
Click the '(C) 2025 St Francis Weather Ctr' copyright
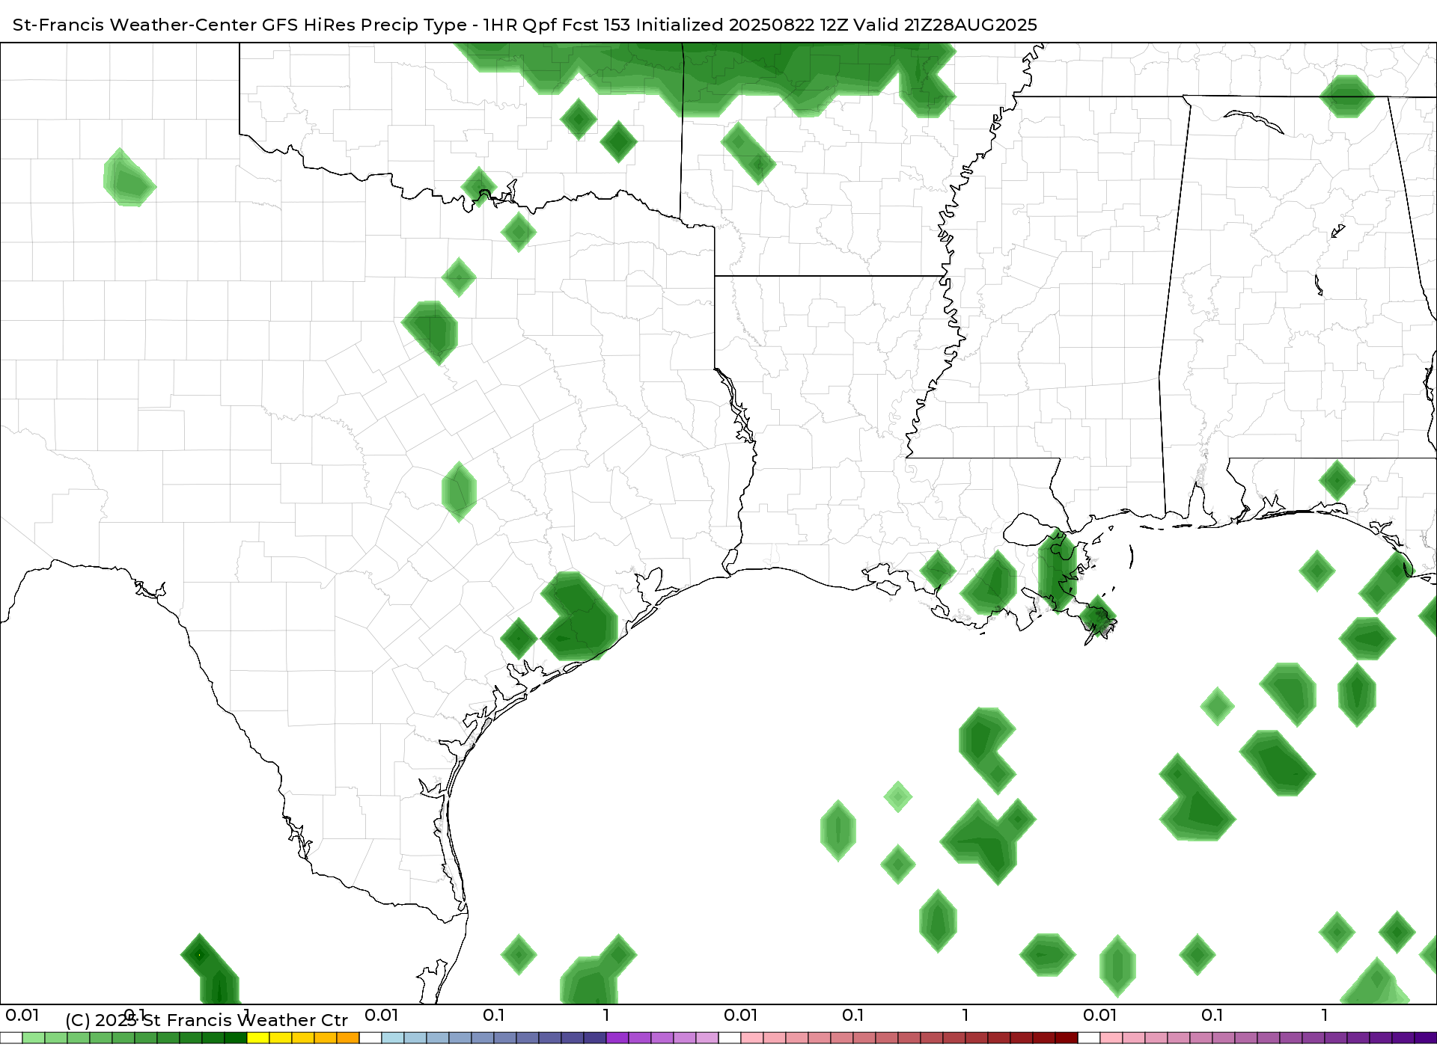(207, 1020)
